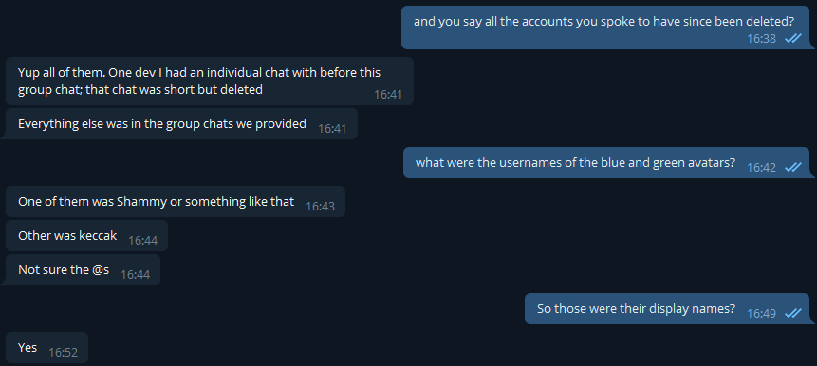Select the 'One of them was Shammy' message

click(x=175, y=201)
